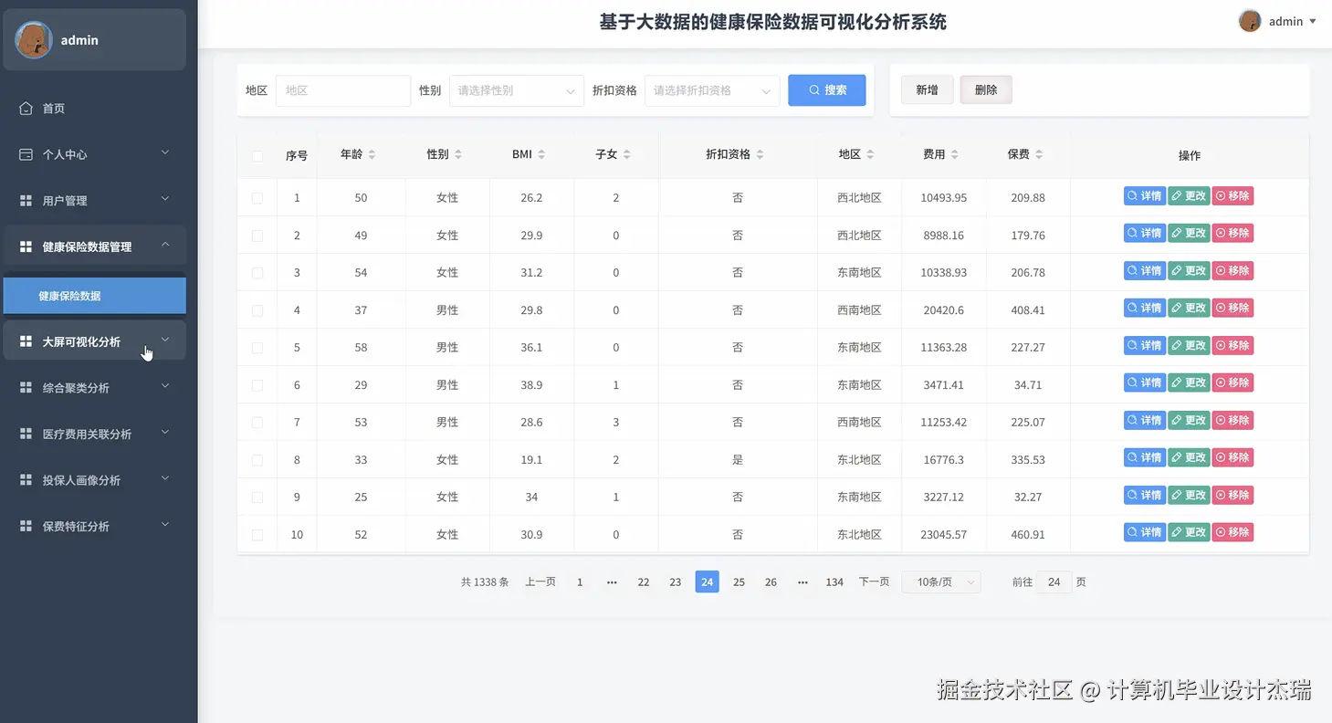Click the admin avatar image
The height and width of the screenshot is (723, 1332).
[x=1248, y=20]
